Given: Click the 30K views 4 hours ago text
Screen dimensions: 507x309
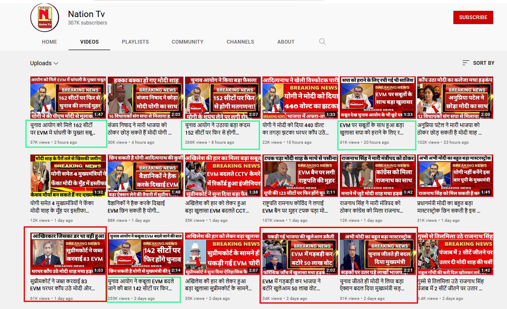Looking at the screenshot, I should click(131, 142).
